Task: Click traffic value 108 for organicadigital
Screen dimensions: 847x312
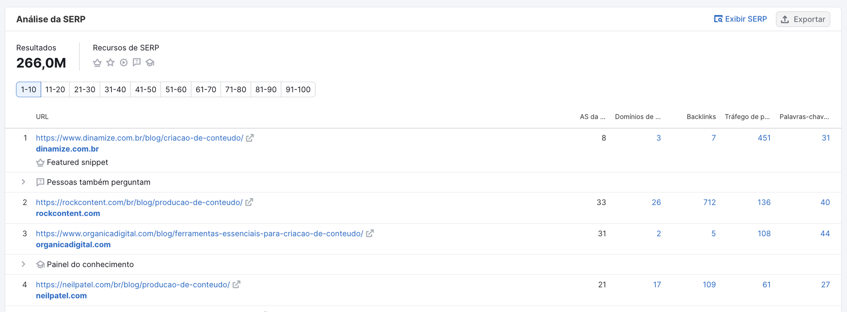Action: pos(764,234)
